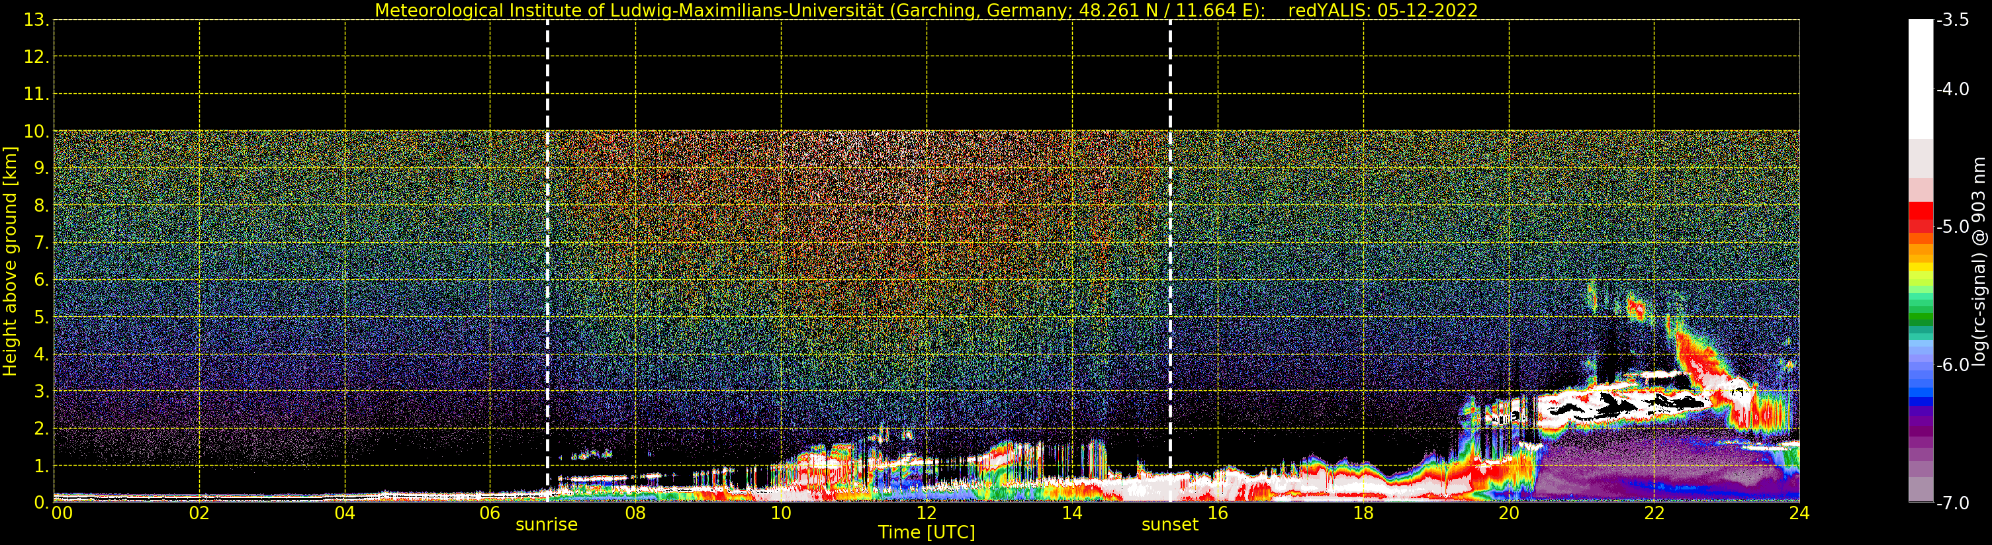Click the '12' time tick label on the time axis
1992x545 pixels.
point(927,513)
